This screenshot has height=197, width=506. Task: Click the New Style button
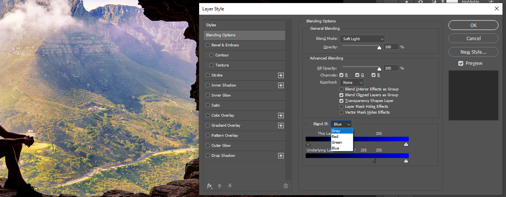click(473, 52)
